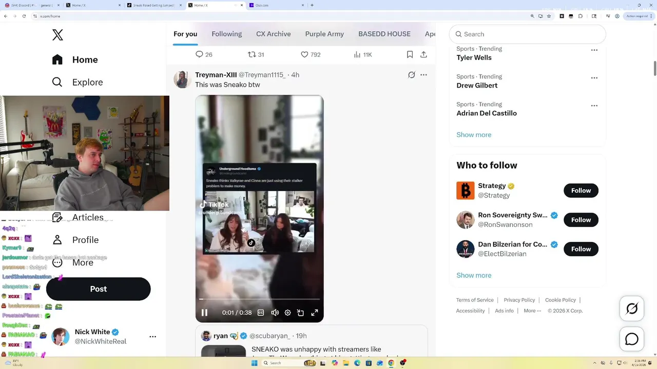
Task: Click ryan's name in quoted post
Action: (221, 336)
